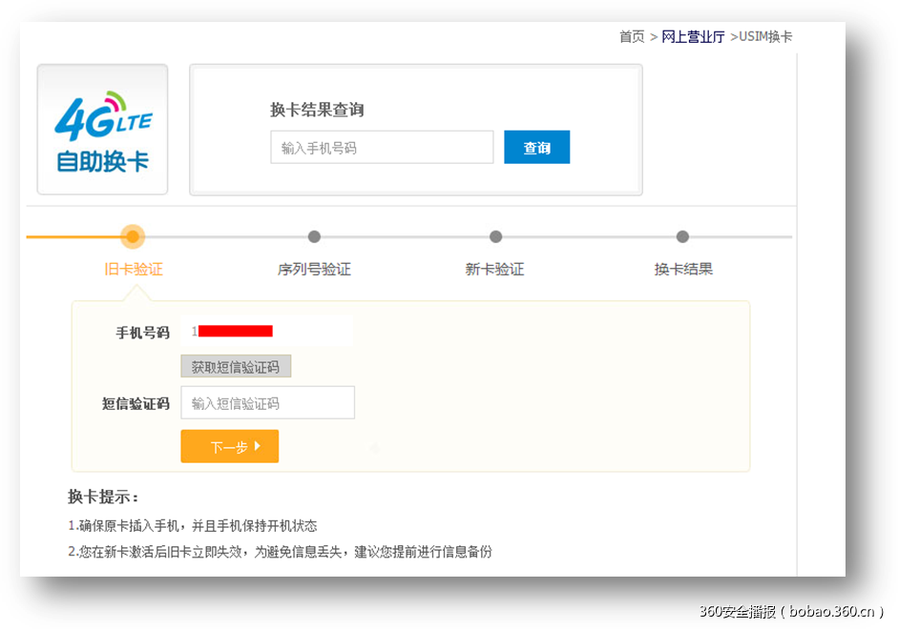Select the 新卡验证 step label
The image size is (898, 629).
coord(495,269)
